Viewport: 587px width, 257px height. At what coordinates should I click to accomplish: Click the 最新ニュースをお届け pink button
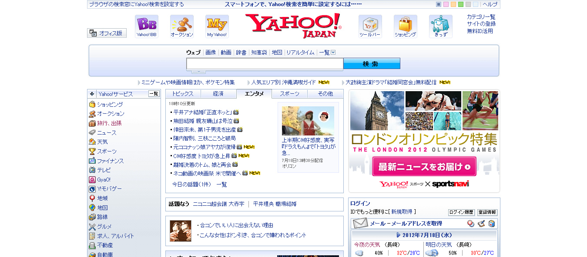point(424,167)
